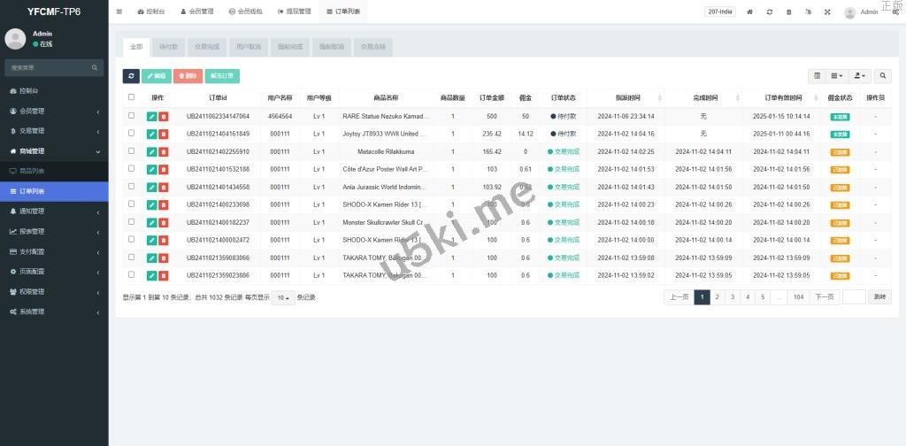Click the hamburger menu icon in top bar
Screen dimensions: 906x446
pos(119,12)
